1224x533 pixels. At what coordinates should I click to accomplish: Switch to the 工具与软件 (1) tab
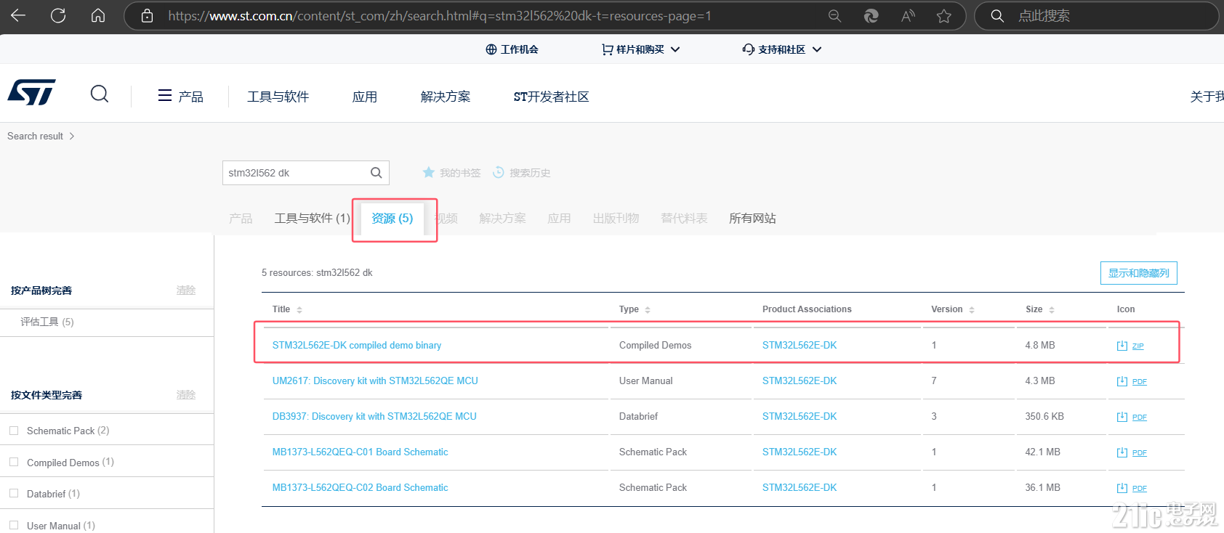313,218
